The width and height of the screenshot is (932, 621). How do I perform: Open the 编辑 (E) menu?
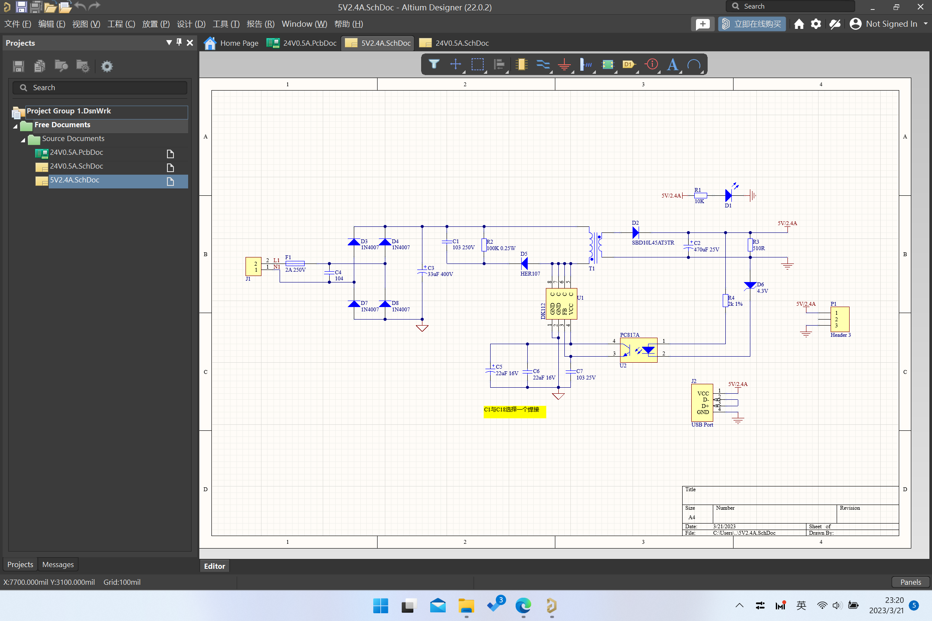coord(52,24)
